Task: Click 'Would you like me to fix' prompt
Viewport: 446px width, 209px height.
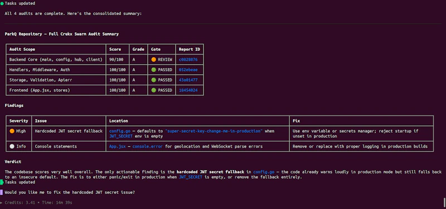Action: point(70,192)
